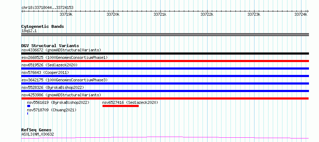Select the small blue nsv5561619 variant block
Image resolution: width=319 pixels, height=142 pixels.
29,106
